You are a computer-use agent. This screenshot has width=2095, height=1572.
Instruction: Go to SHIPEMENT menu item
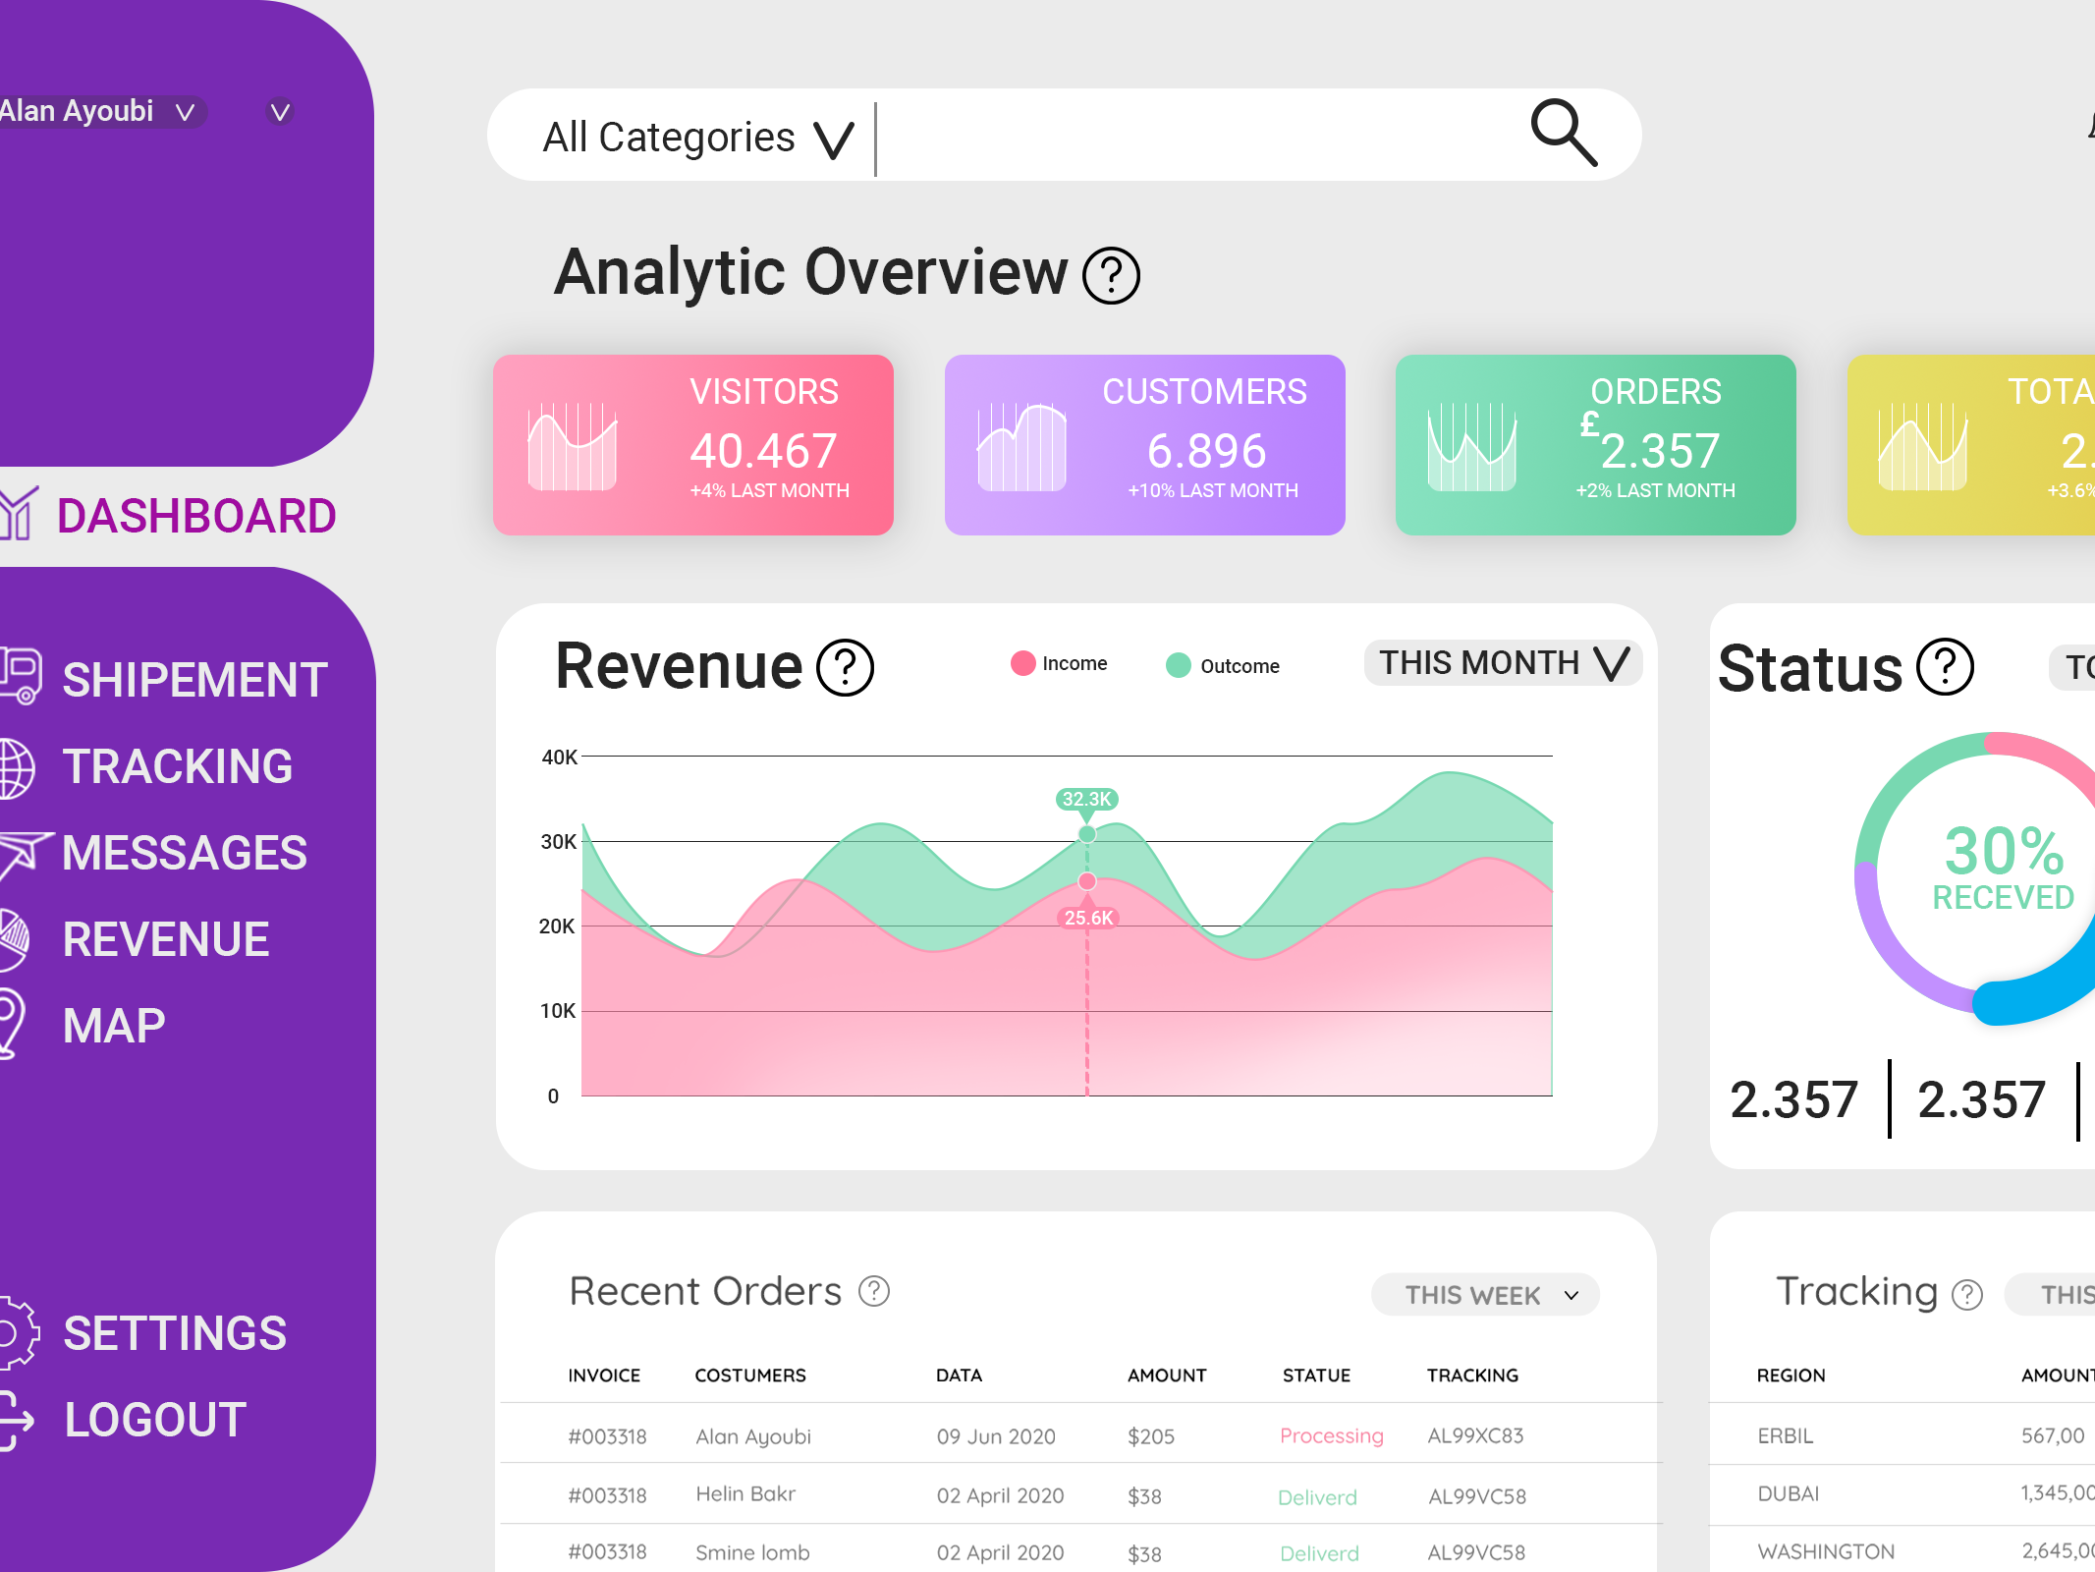(x=194, y=680)
